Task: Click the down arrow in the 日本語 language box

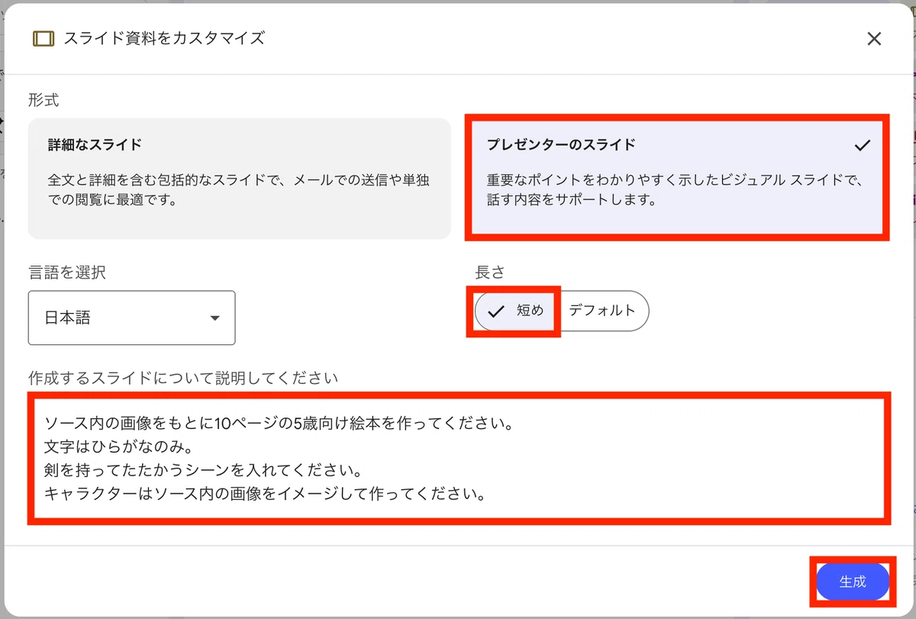Action: click(214, 318)
